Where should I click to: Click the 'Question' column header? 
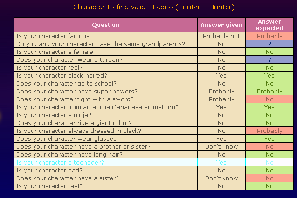tap(105, 25)
